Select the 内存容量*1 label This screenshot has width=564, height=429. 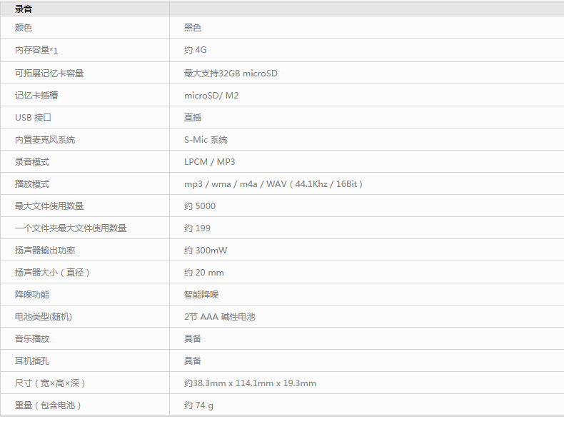click(x=36, y=50)
